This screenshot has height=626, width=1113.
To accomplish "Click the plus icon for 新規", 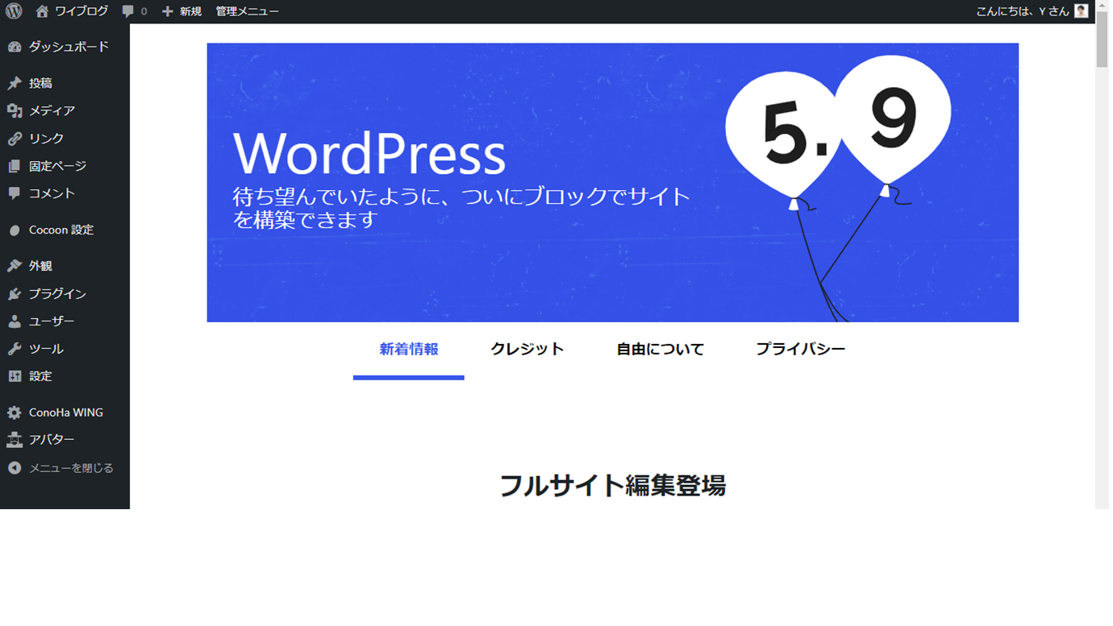I will (x=168, y=11).
